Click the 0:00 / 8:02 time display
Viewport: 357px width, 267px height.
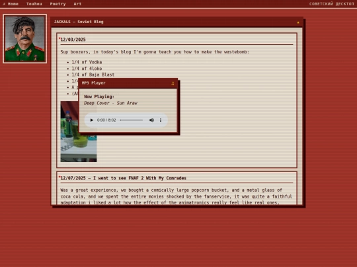(x=106, y=120)
